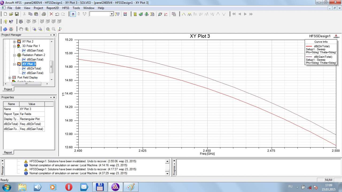
Task: Click the eye visibility icon in the toolbar
Action: [21, 22]
